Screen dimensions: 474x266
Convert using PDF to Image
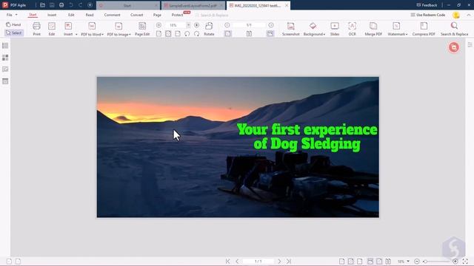(118, 29)
